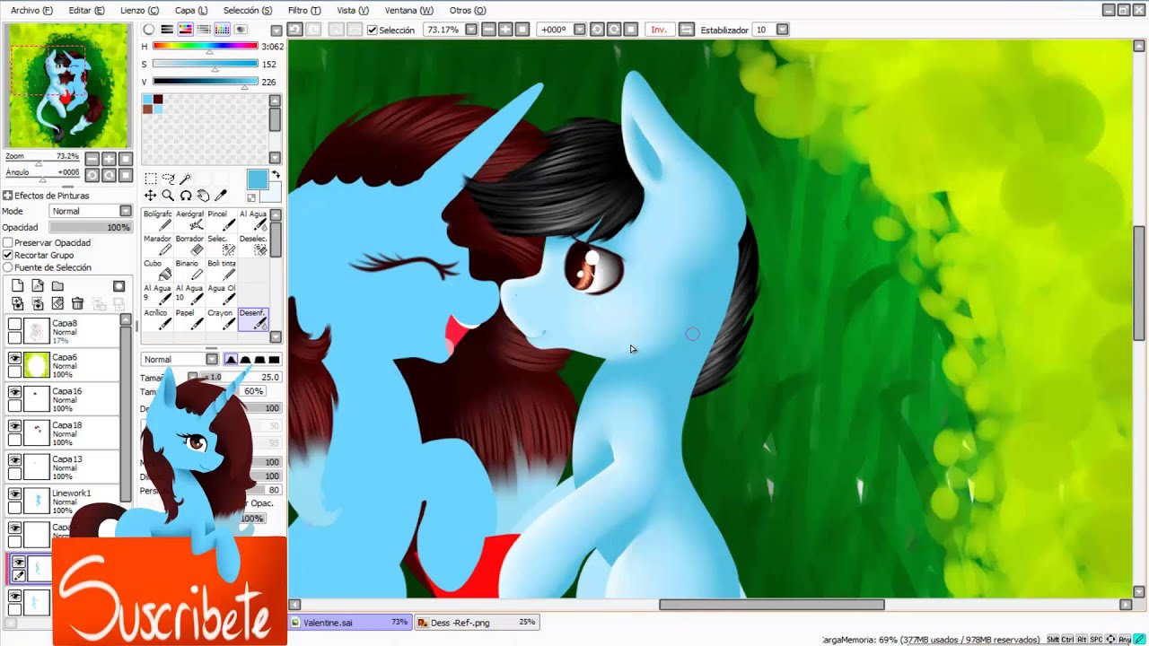Activate the Eyedropper color picker tool
This screenshot has width=1149, height=646.
221,196
